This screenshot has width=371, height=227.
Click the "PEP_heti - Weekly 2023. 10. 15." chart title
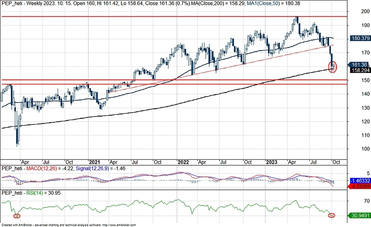point(36,3)
